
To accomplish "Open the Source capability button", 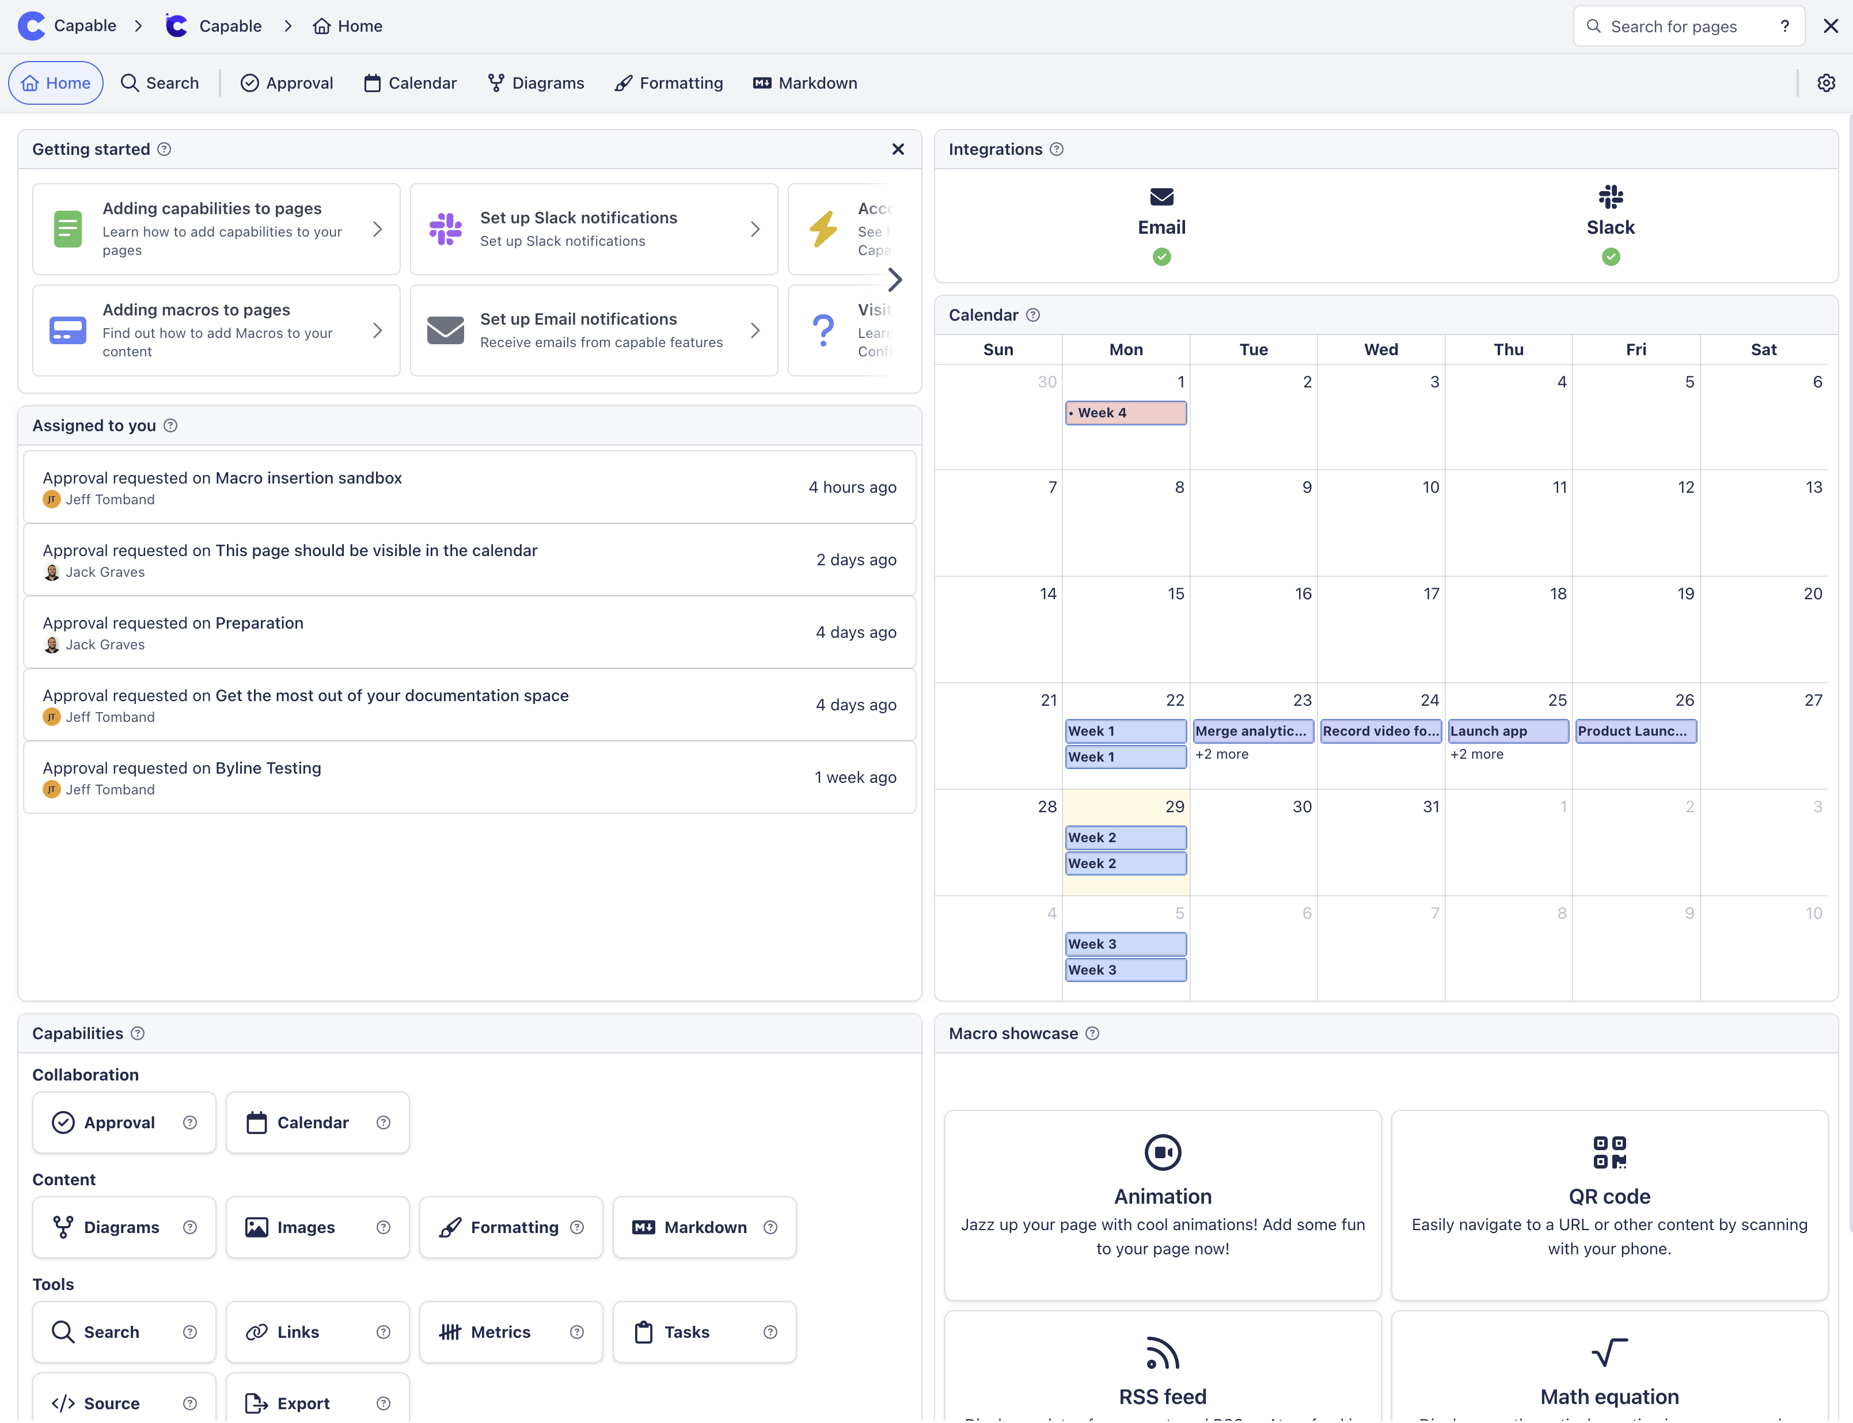I will pyautogui.click(x=124, y=1398).
